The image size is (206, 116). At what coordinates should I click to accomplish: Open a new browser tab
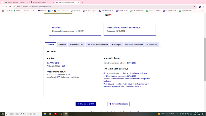click(x=82, y=2)
